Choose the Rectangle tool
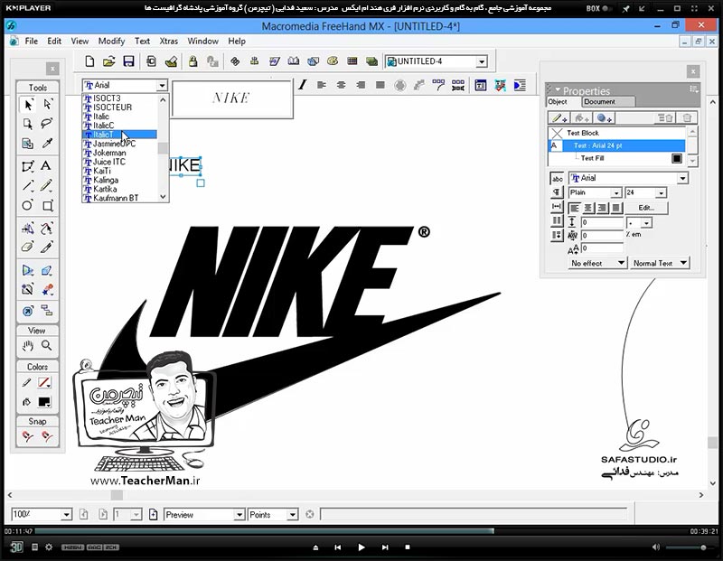Viewport: 723px width, 561px height. tap(47, 205)
